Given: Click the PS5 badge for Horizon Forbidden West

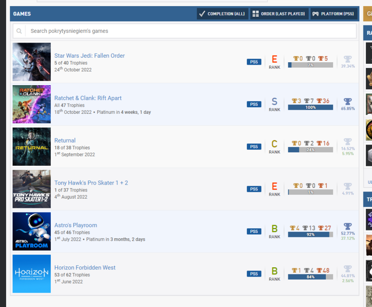Looking at the screenshot, I should tap(254, 274).
